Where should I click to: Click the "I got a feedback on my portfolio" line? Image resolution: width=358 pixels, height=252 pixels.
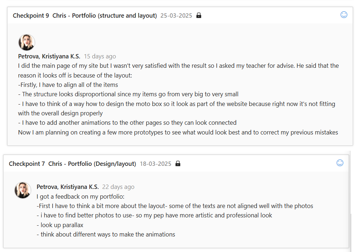coord(80,196)
